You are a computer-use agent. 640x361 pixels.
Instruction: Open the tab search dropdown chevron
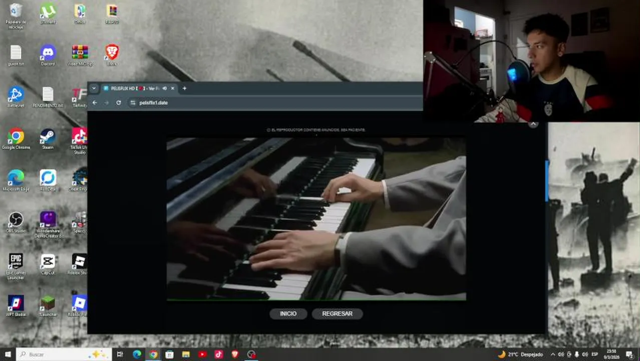click(94, 88)
